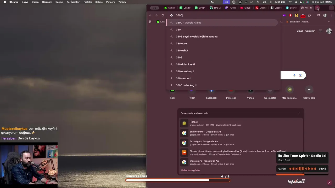Image resolution: width=335 pixels, height=188 pixels.
Task: Reload the page with the refresh icon
Action: click(x=163, y=15)
